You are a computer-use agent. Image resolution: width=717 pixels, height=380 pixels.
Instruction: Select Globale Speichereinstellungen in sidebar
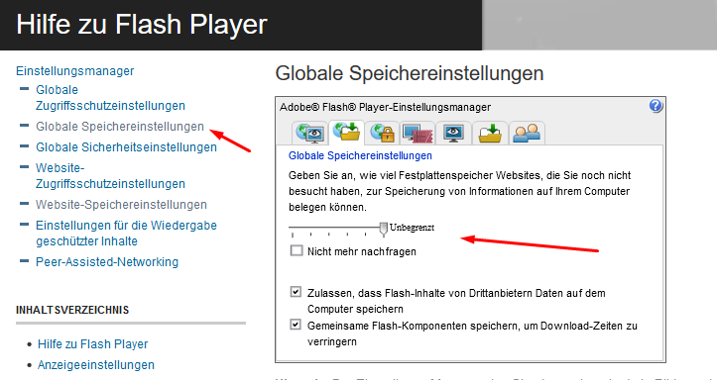[x=120, y=127]
